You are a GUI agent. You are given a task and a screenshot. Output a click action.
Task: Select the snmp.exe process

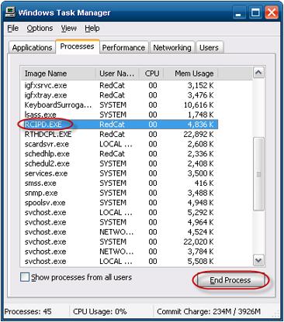pos(119,194)
